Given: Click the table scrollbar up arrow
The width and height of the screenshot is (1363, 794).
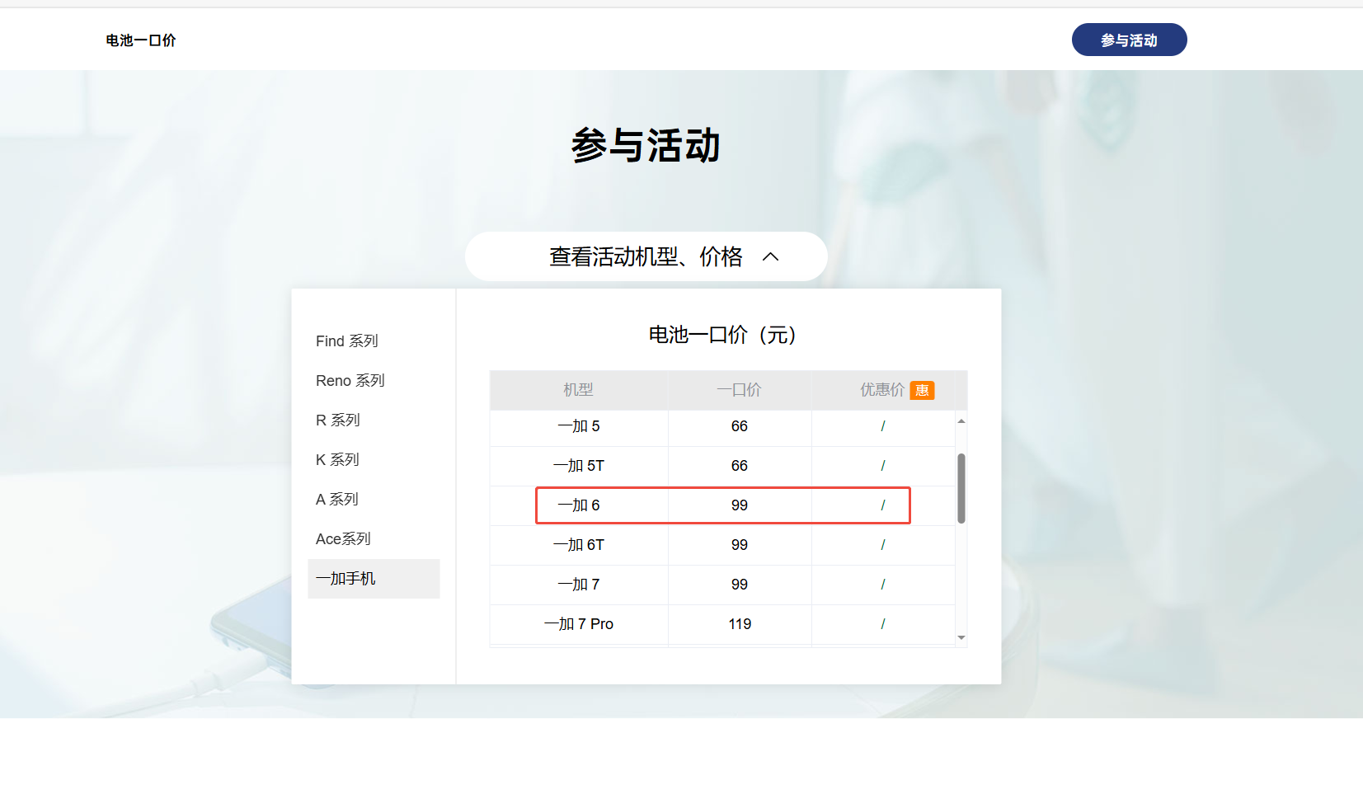Looking at the screenshot, I should 961,421.
